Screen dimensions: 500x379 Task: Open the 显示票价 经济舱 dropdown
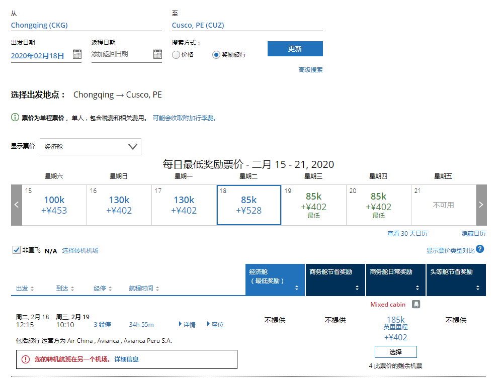pos(91,147)
